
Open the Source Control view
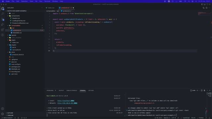3,19
